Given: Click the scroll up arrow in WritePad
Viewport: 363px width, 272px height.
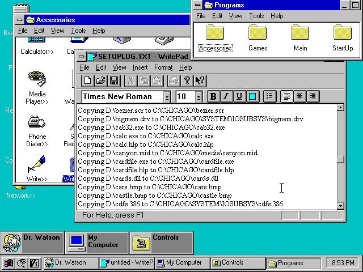Looking at the screenshot, I should (x=340, y=108).
